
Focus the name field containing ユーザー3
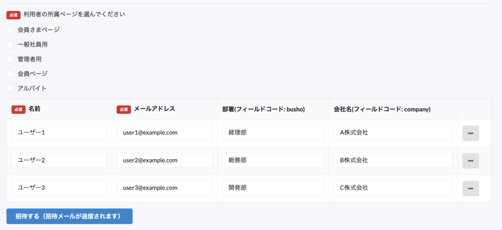point(59,187)
